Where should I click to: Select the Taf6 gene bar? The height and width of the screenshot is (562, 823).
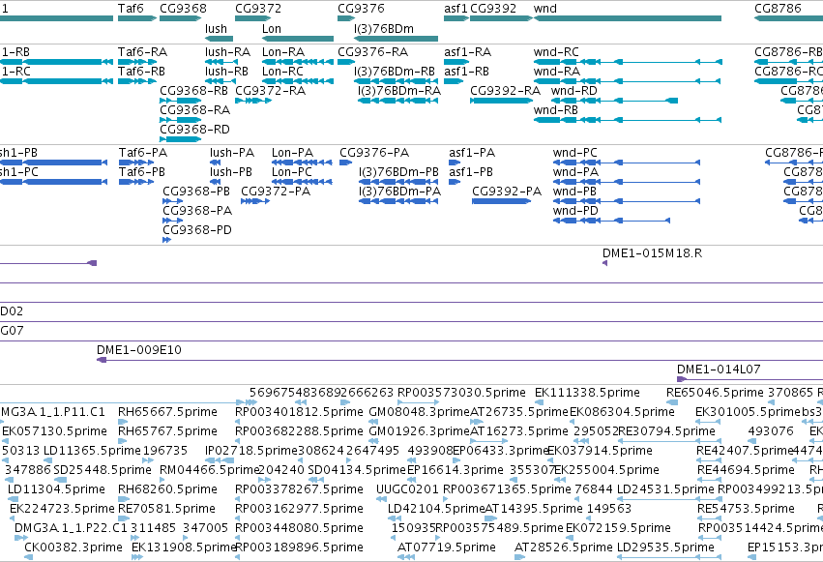[137, 18]
